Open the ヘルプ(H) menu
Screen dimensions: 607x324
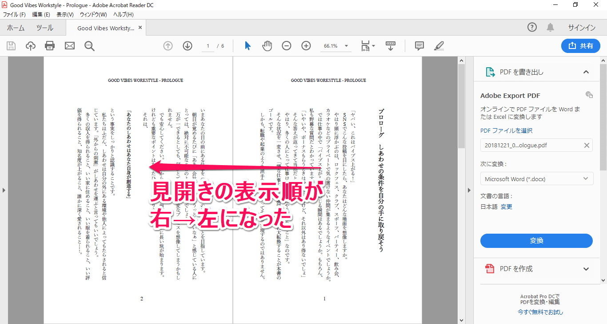click(x=123, y=15)
